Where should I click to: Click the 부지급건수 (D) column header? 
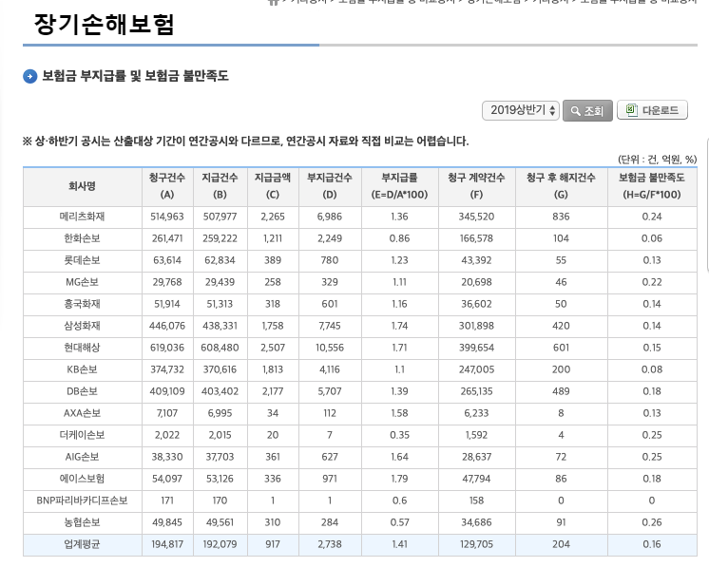[330, 186]
